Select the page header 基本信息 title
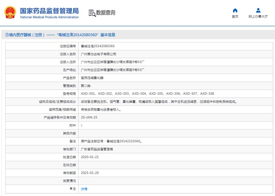Viewport: 275px width, 196px height. [108, 35]
